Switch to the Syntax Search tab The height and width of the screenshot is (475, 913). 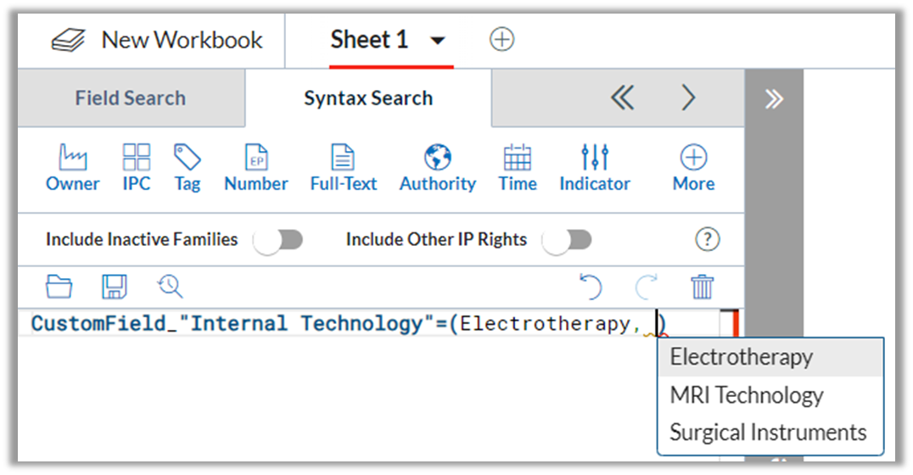(368, 98)
